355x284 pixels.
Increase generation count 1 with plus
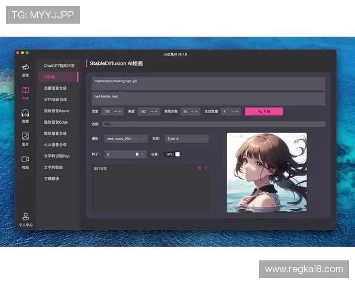[237, 111]
